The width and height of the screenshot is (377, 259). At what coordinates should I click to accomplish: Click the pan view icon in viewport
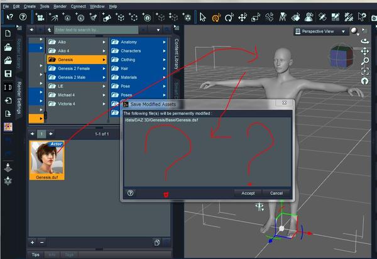pyautogui.click(x=365, y=51)
